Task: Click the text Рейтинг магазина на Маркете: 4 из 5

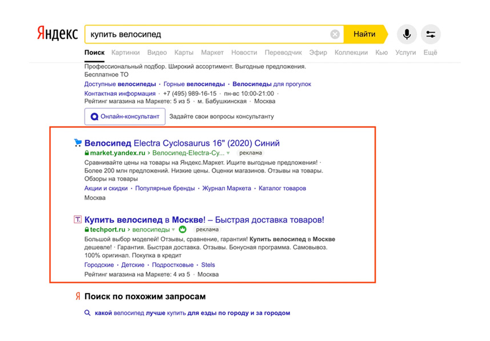Action: pyautogui.click(x=137, y=274)
